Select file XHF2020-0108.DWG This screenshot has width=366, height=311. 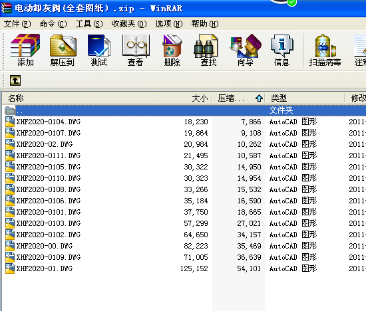coord(49,189)
